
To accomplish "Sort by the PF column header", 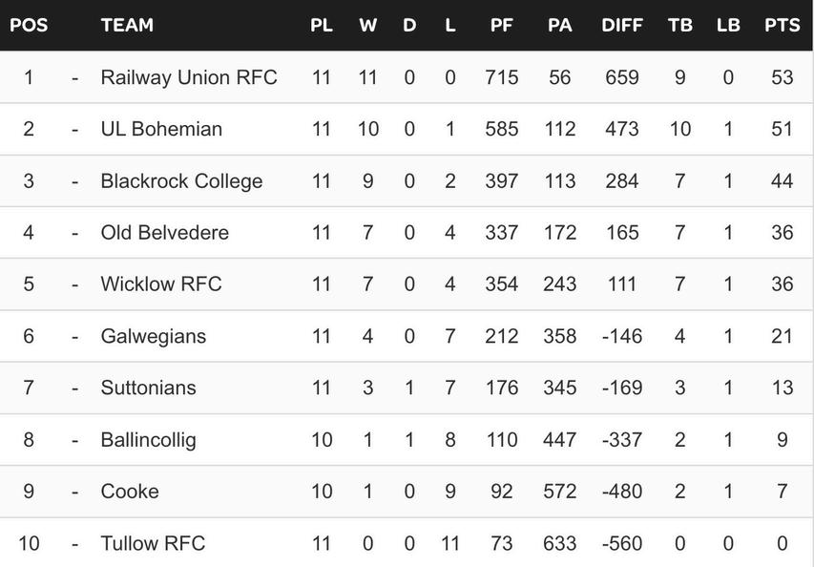I will pyautogui.click(x=501, y=26).
